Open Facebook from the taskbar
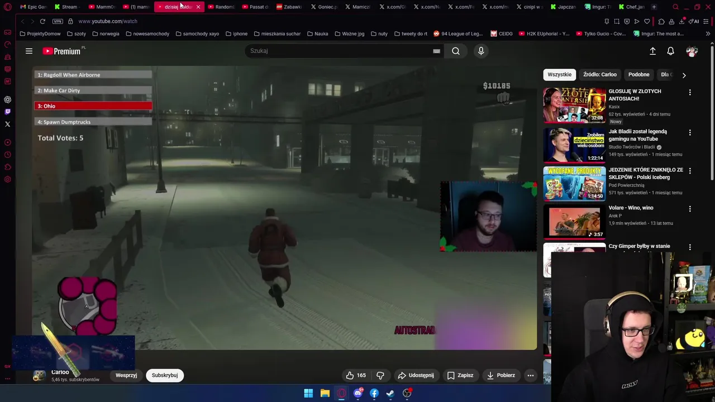The width and height of the screenshot is (715, 402). point(374,393)
